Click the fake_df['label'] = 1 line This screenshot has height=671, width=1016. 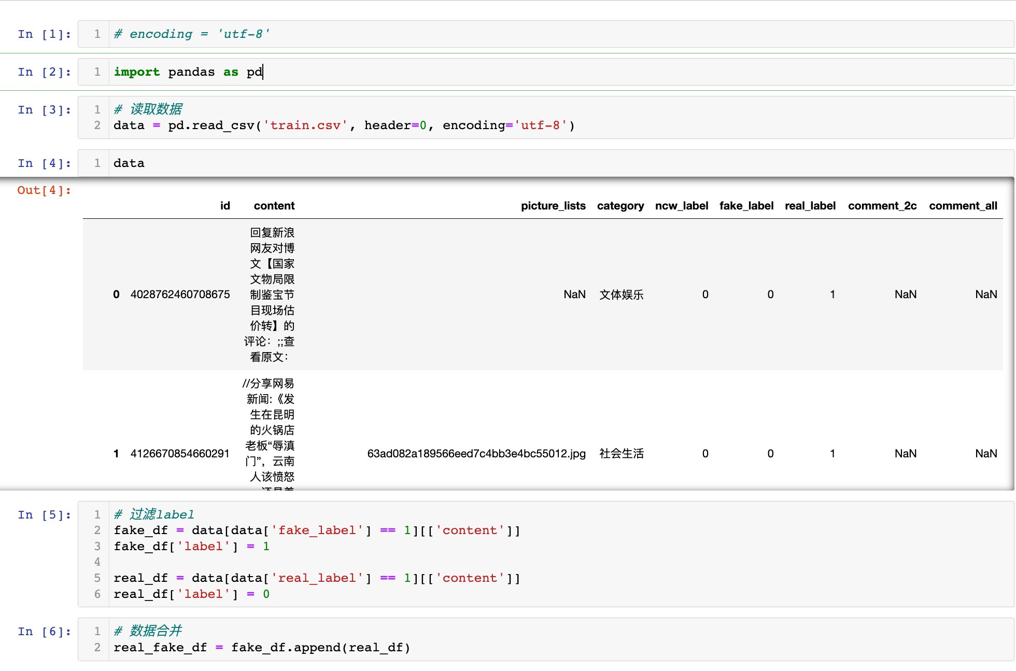pyautogui.click(x=192, y=547)
